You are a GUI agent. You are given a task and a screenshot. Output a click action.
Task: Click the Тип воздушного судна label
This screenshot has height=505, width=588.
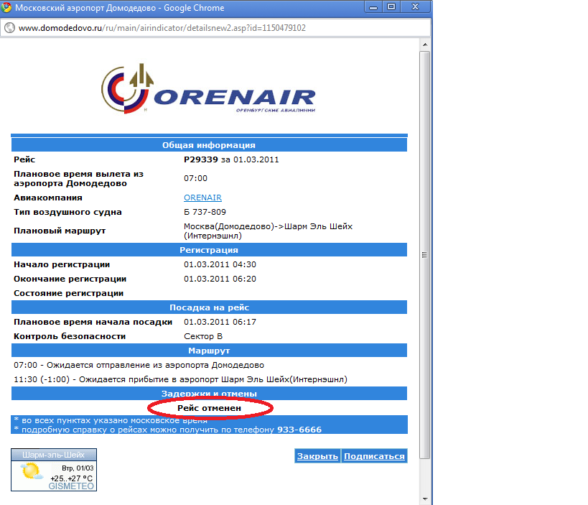click(68, 212)
